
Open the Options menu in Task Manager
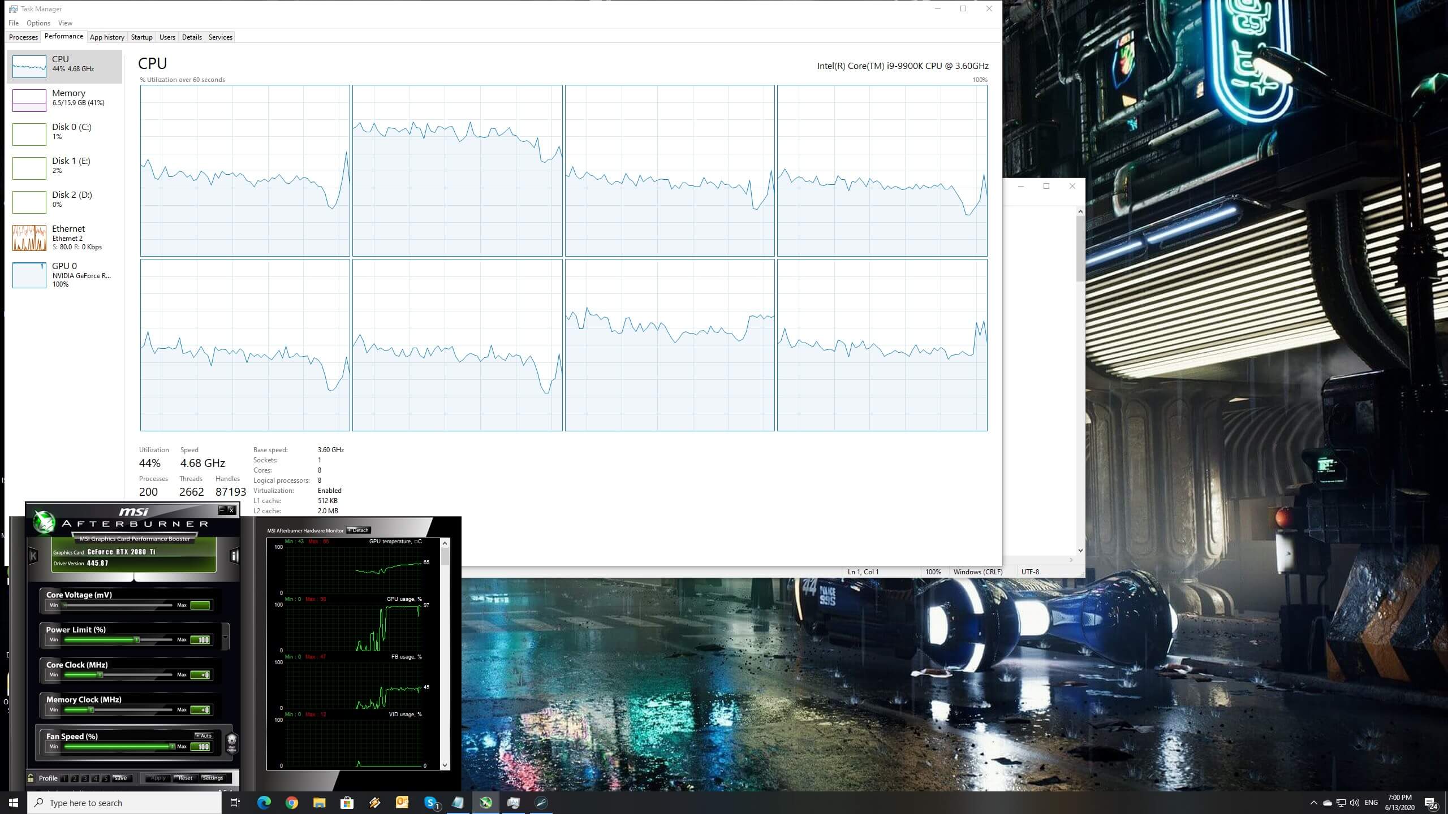tap(38, 23)
